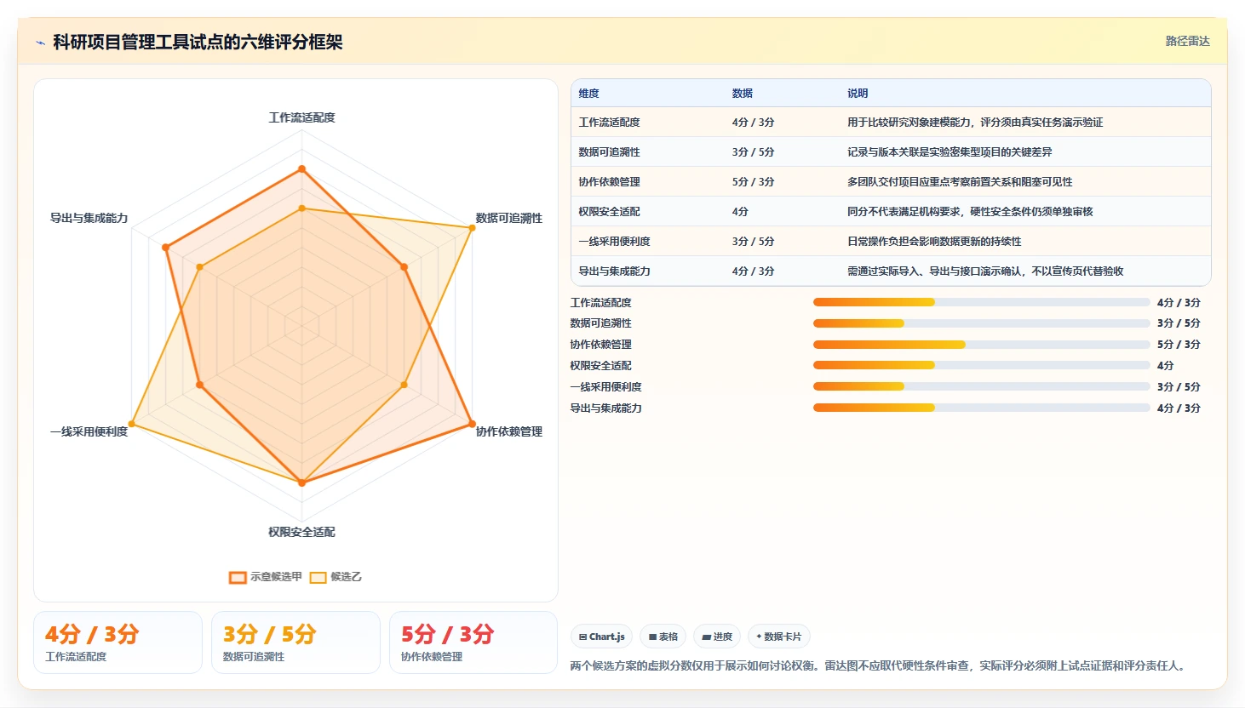Screen dimensions: 1245x708
Task: Click the Chart.js chip icon
Action: pyautogui.click(x=582, y=637)
